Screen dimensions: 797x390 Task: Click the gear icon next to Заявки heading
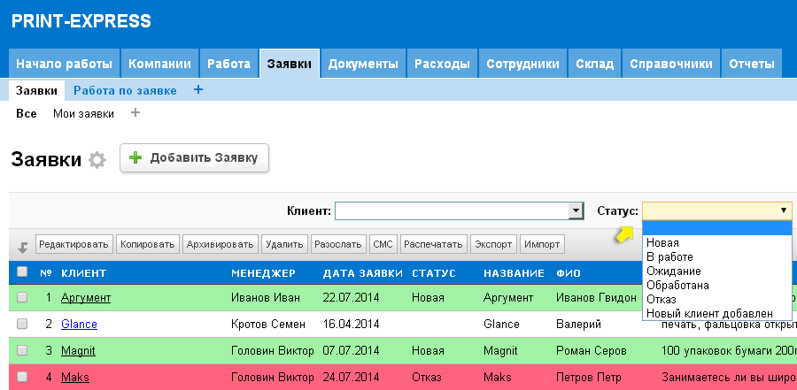pos(97,160)
